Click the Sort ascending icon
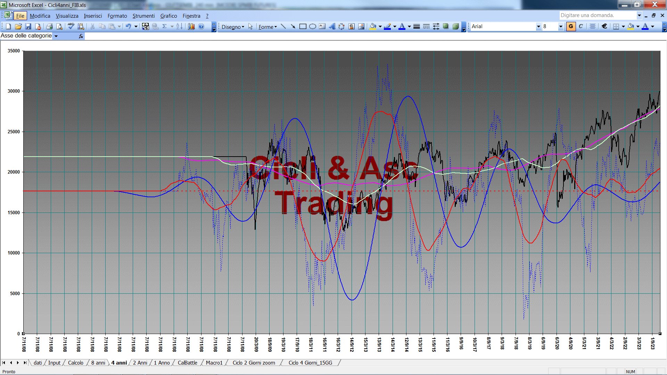667x375 pixels. coord(180,26)
